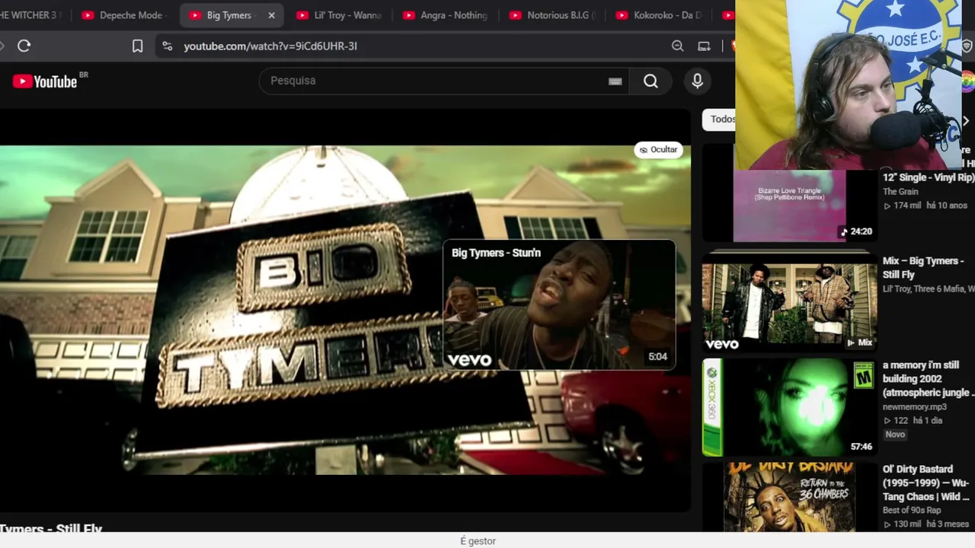This screenshot has height=548, width=975.
Task: Click the magnifier search button
Action: click(x=651, y=81)
